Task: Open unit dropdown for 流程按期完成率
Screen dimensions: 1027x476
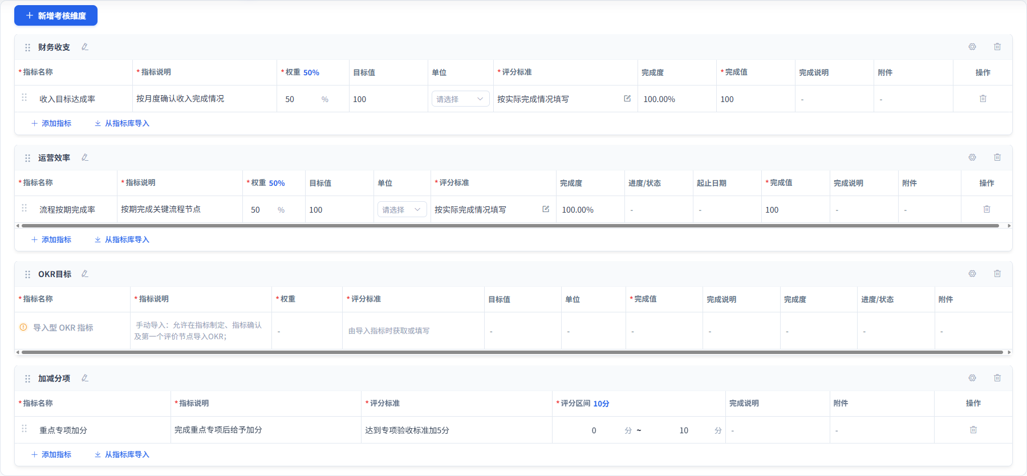Action: (x=402, y=210)
